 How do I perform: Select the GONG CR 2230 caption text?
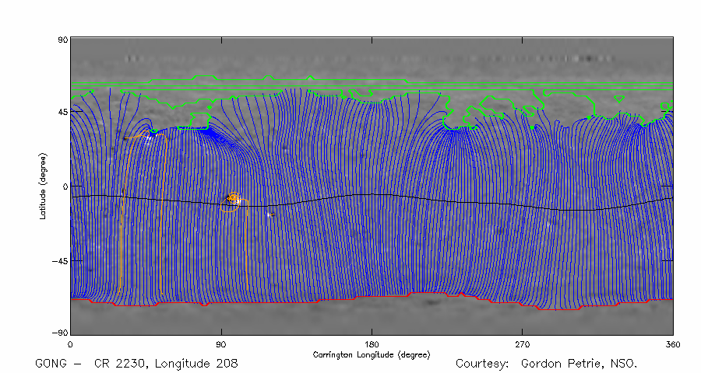coord(137,364)
